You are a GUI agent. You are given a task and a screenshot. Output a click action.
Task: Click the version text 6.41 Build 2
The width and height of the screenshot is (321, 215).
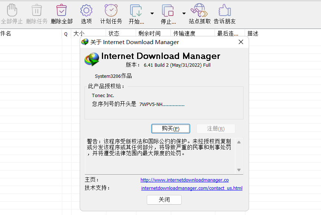point(177,65)
